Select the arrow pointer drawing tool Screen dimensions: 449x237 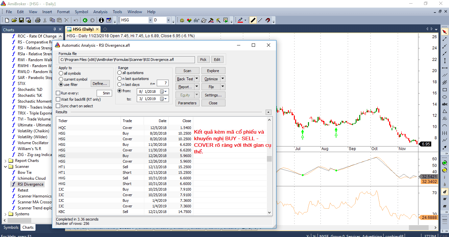[x=445, y=32]
